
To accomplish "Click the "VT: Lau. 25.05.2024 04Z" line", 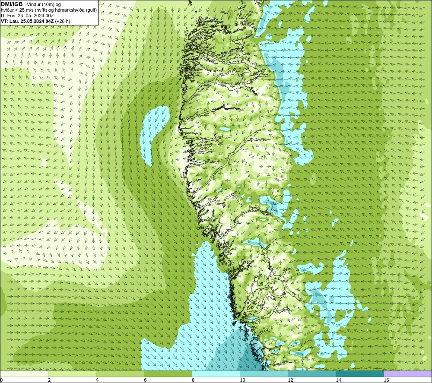I will click(x=27, y=21).
